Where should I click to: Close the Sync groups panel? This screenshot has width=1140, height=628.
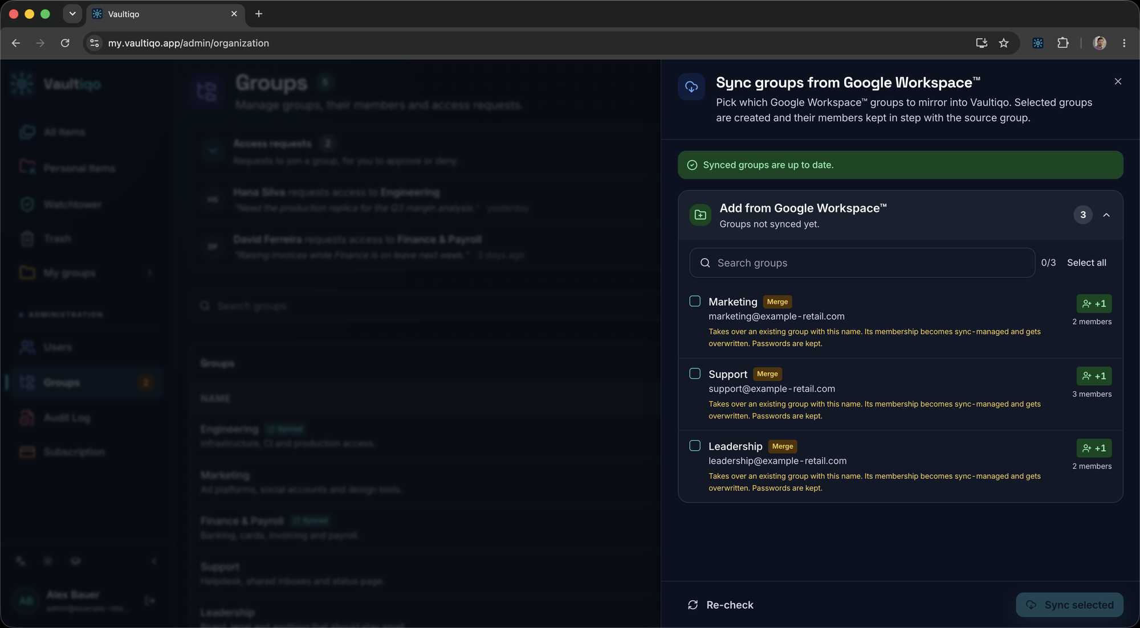click(1118, 81)
